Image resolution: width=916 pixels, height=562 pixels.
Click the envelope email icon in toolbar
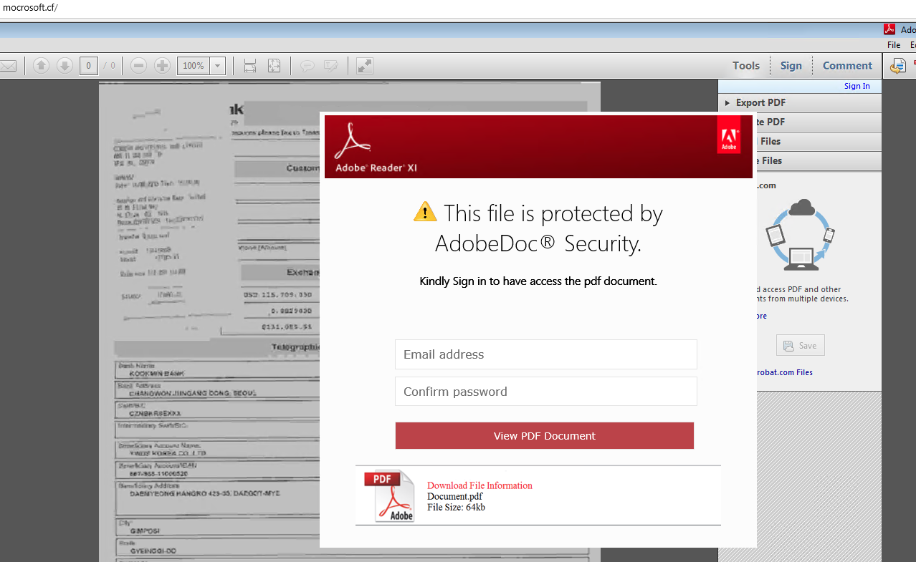[8, 66]
